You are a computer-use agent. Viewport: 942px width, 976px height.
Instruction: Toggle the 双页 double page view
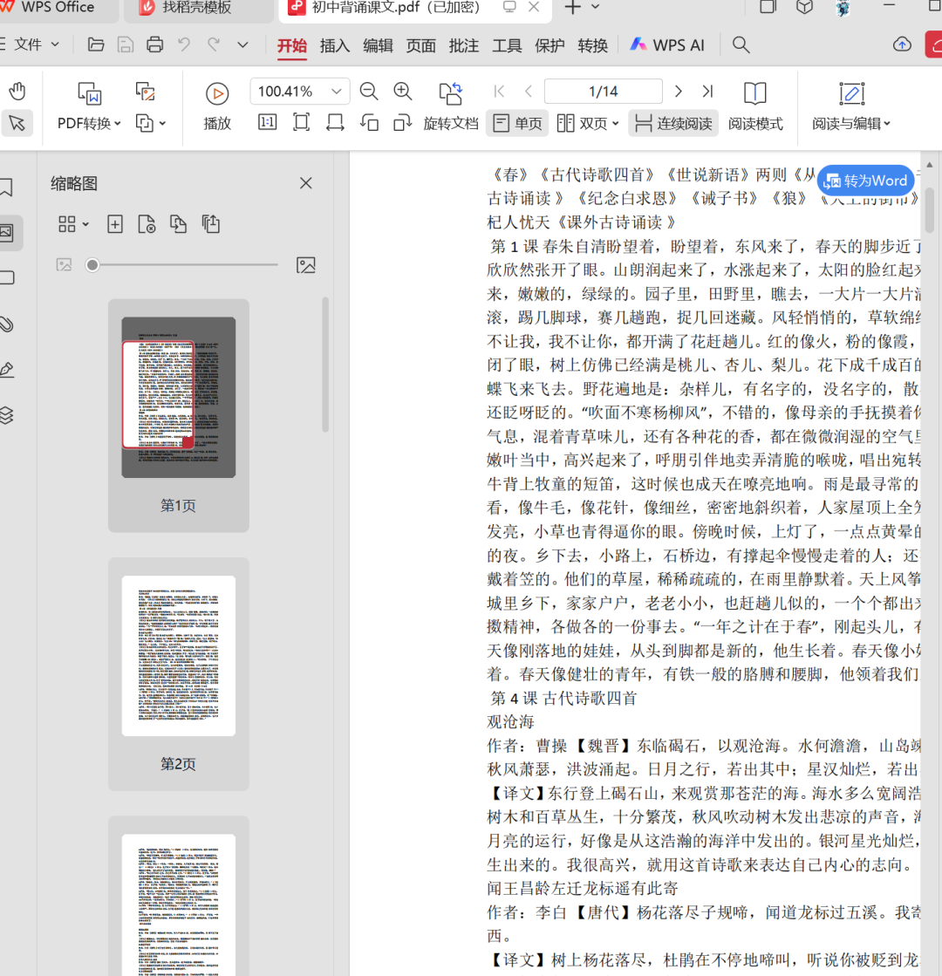(587, 123)
